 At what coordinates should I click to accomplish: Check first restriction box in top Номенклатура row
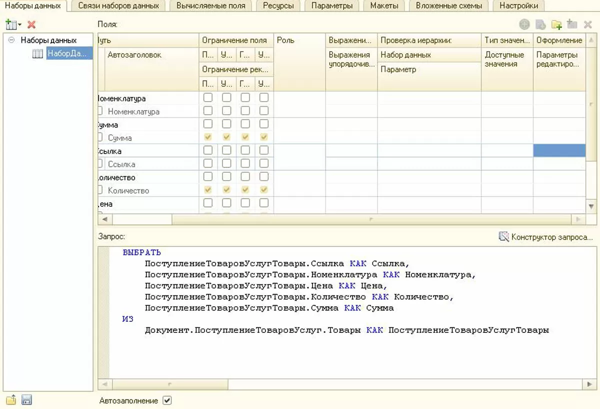207,98
